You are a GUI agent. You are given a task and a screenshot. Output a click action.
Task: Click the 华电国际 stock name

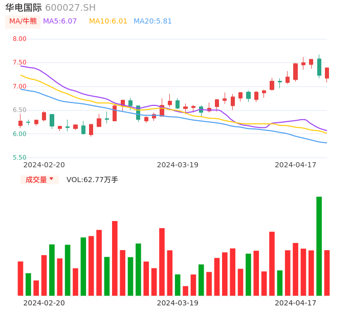(x=24, y=8)
